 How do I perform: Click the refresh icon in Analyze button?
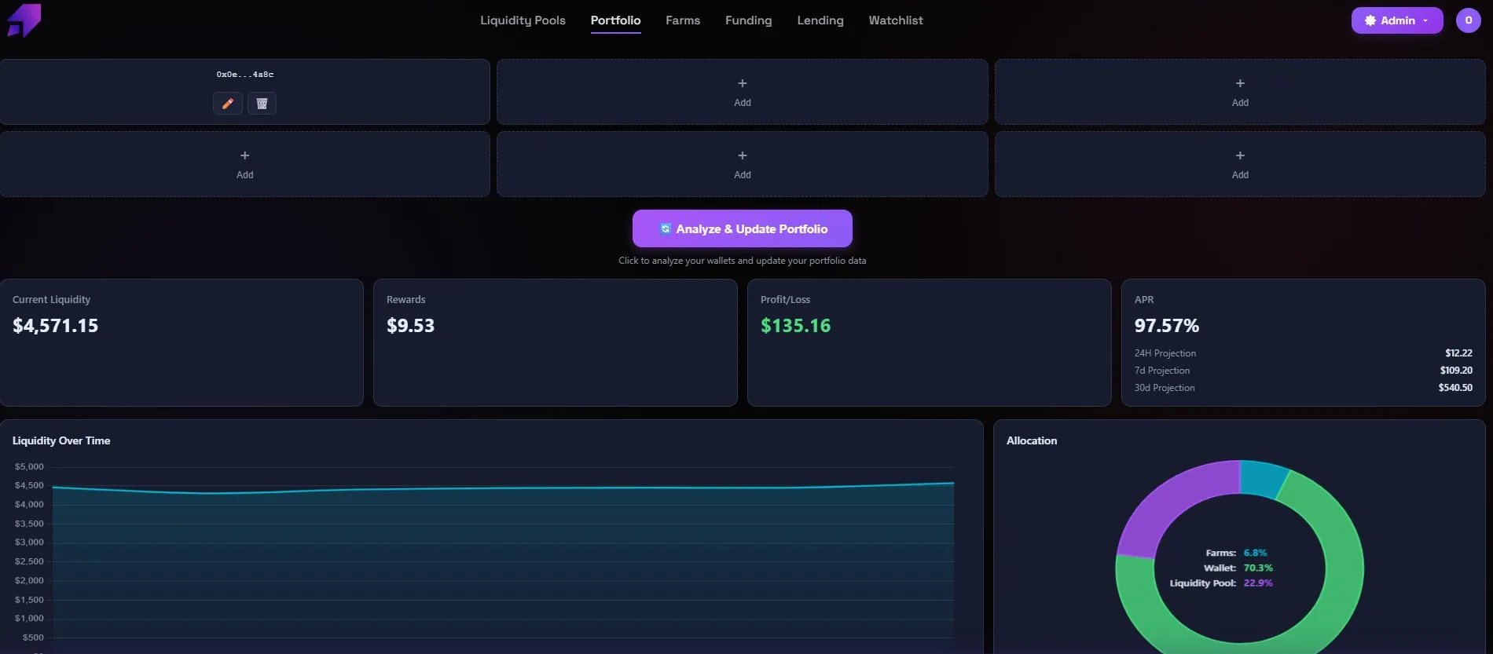pyautogui.click(x=666, y=228)
